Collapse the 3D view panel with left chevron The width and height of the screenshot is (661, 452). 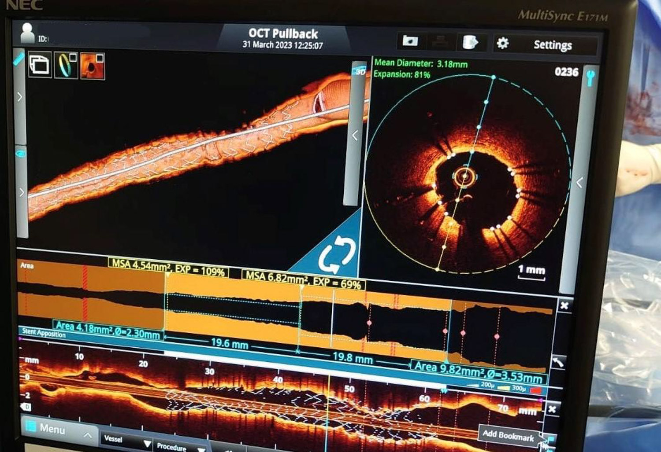point(355,135)
